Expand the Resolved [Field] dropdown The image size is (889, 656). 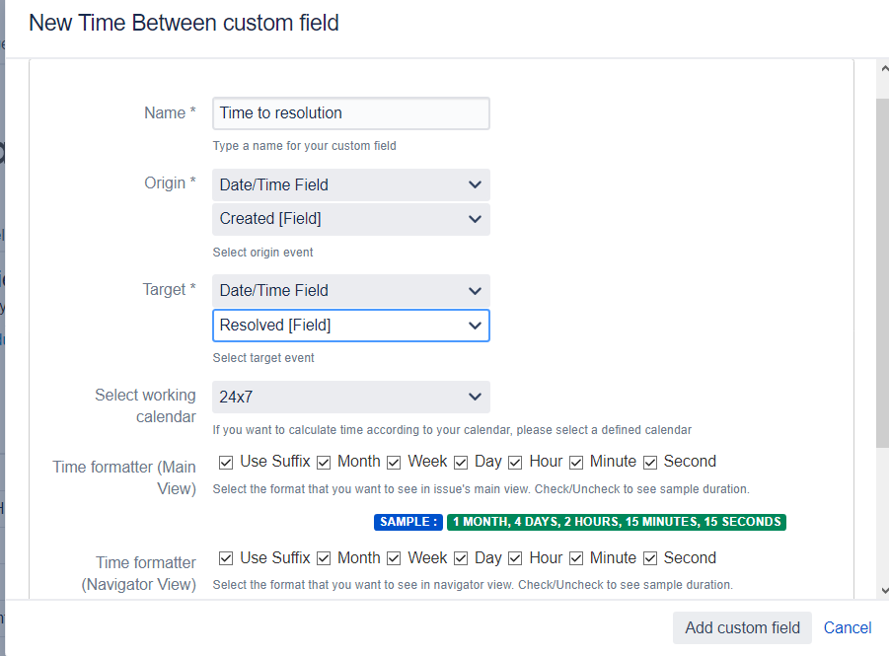350,326
